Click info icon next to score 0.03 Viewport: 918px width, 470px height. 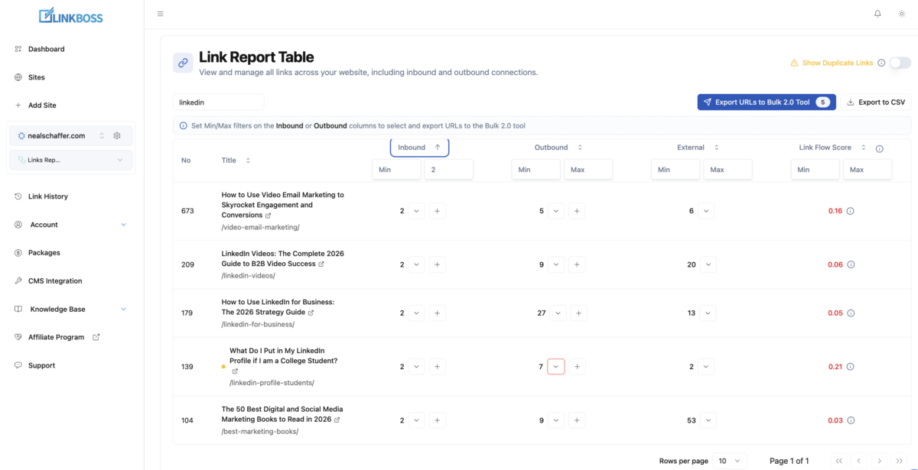click(851, 420)
